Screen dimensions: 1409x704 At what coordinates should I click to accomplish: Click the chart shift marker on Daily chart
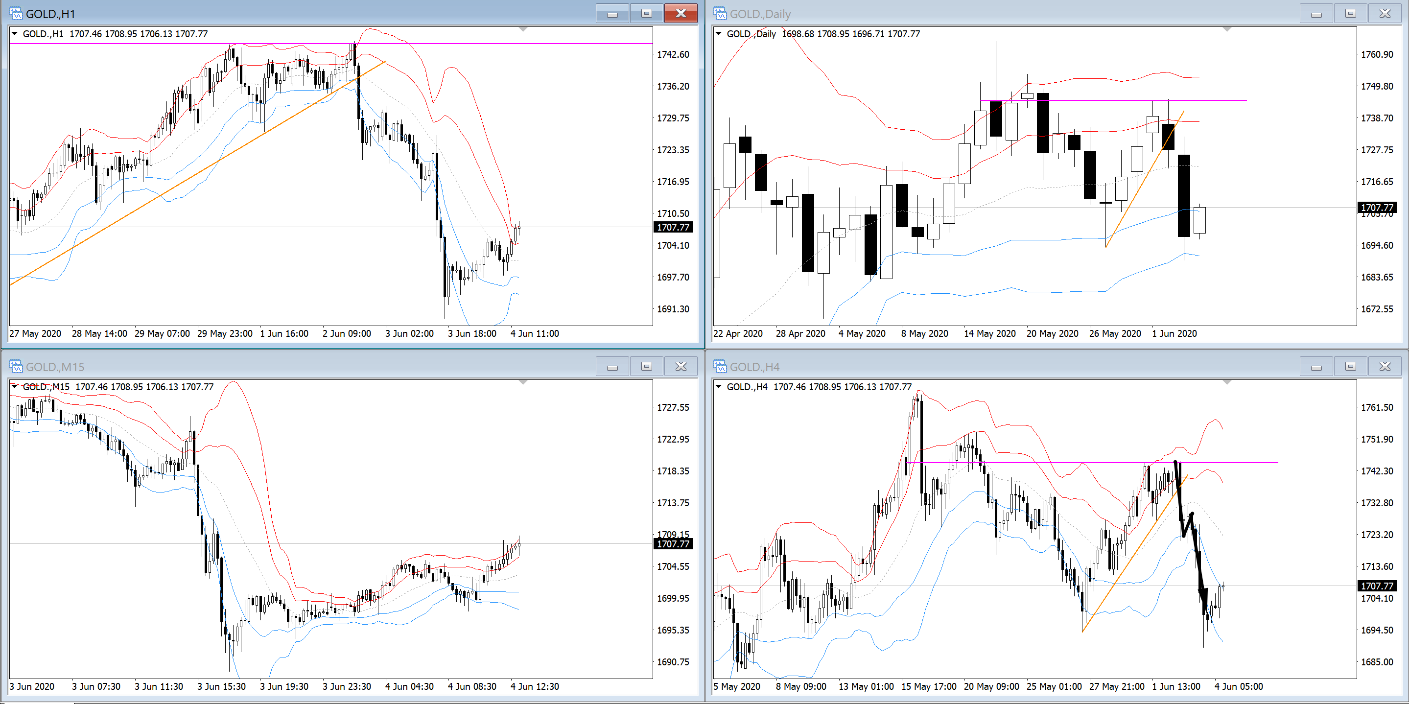[1227, 29]
